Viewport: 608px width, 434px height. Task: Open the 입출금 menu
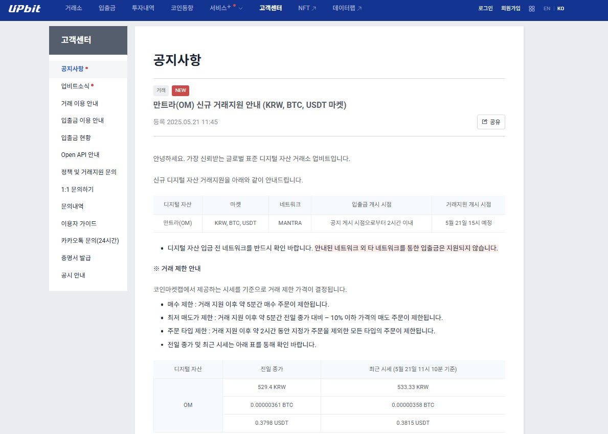[107, 8]
